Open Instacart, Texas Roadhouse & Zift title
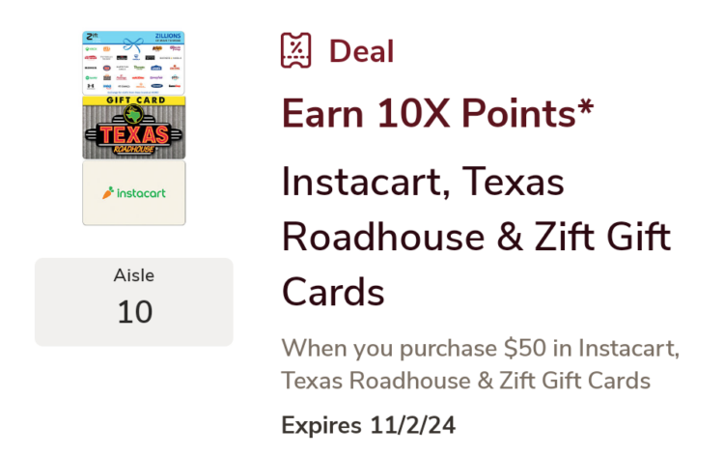 pyautogui.click(x=476, y=237)
